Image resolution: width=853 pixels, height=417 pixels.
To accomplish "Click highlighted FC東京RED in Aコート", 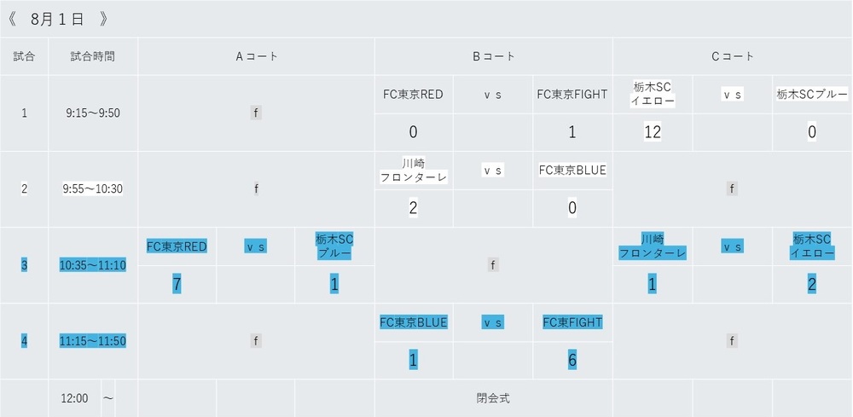I will [177, 246].
